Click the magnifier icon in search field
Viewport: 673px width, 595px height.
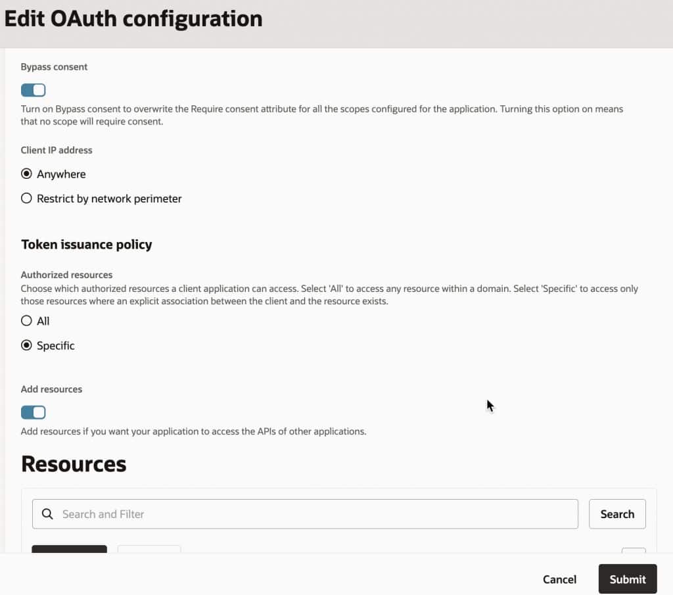(x=47, y=514)
